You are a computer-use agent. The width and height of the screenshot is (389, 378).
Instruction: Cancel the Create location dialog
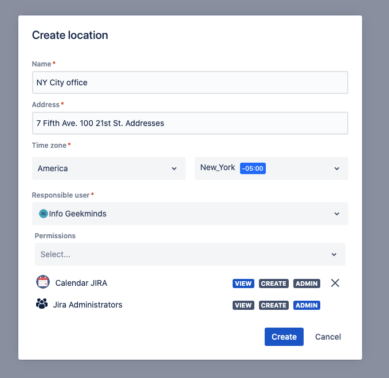point(328,337)
